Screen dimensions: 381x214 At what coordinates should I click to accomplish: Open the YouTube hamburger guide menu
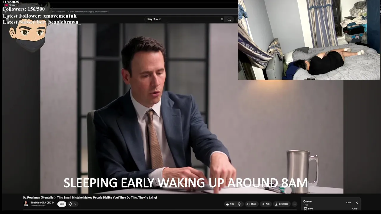pos(7,19)
